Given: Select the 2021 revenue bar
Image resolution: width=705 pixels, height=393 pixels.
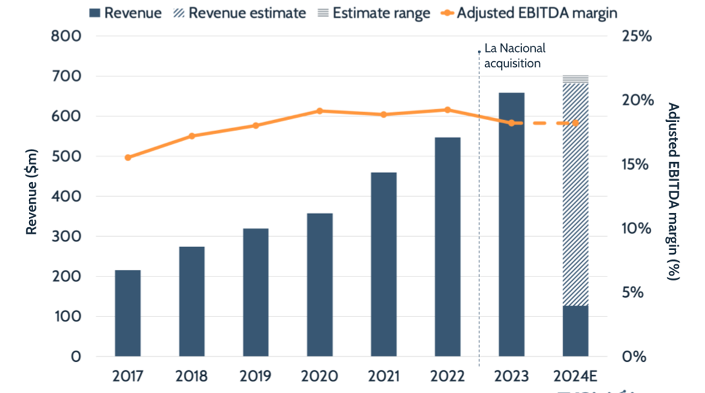Looking at the screenshot, I should [384, 264].
